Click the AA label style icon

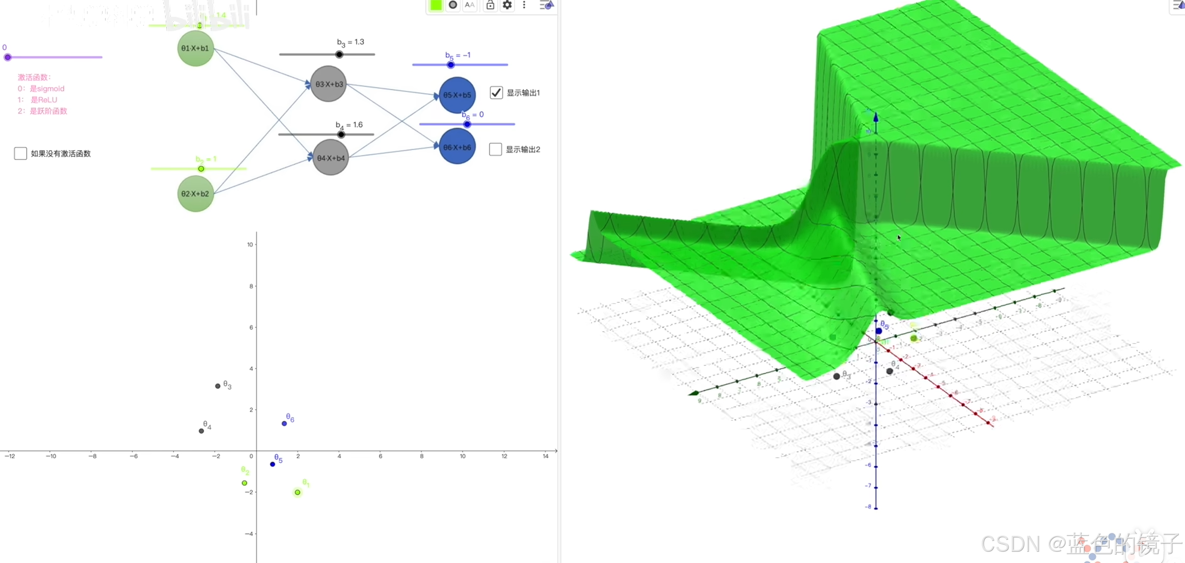point(470,5)
